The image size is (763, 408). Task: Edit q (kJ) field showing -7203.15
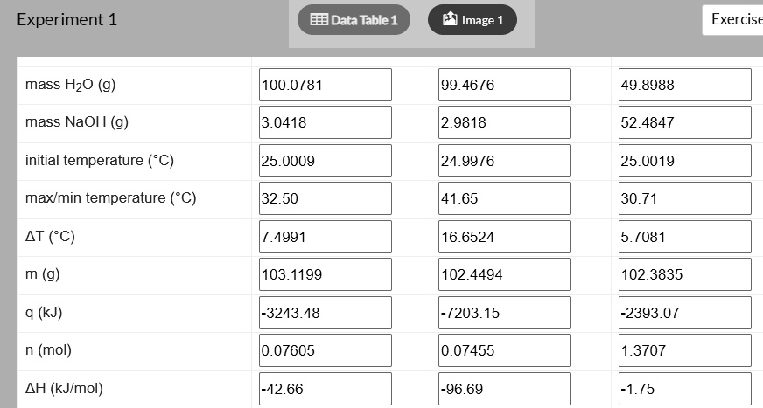[505, 313]
